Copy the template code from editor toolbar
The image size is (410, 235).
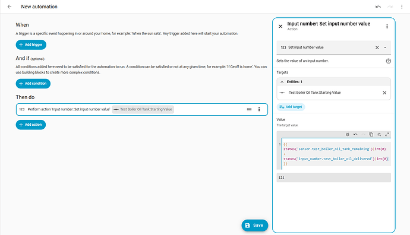[x=371, y=134]
